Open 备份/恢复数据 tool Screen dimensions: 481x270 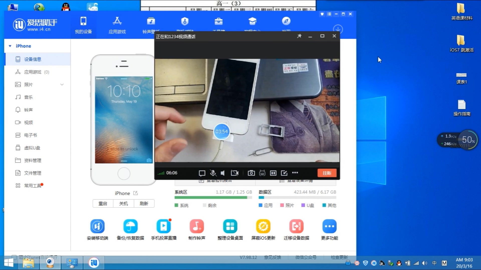click(131, 229)
